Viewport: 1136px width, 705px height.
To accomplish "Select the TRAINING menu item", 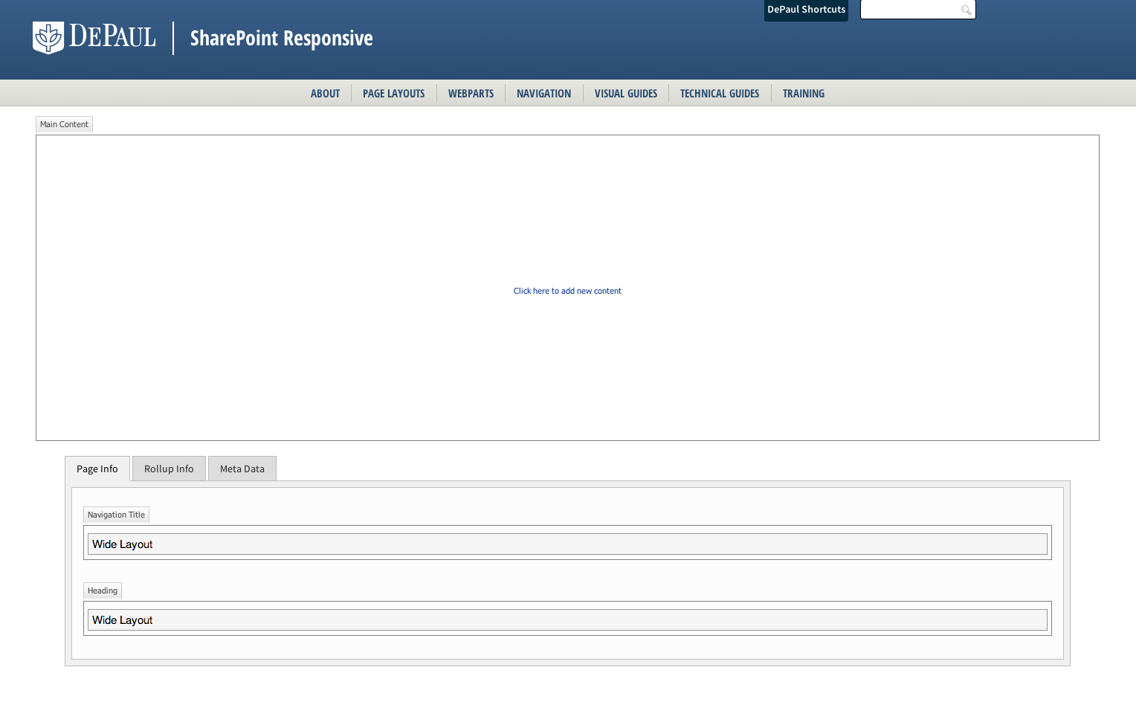I will (804, 93).
